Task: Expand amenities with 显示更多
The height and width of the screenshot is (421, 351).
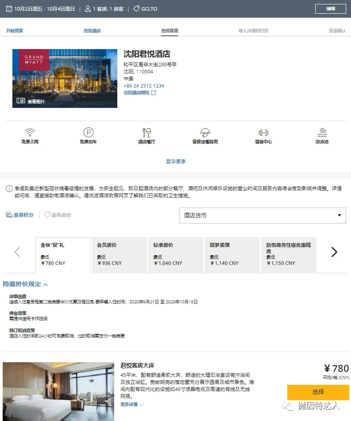Action: click(176, 161)
